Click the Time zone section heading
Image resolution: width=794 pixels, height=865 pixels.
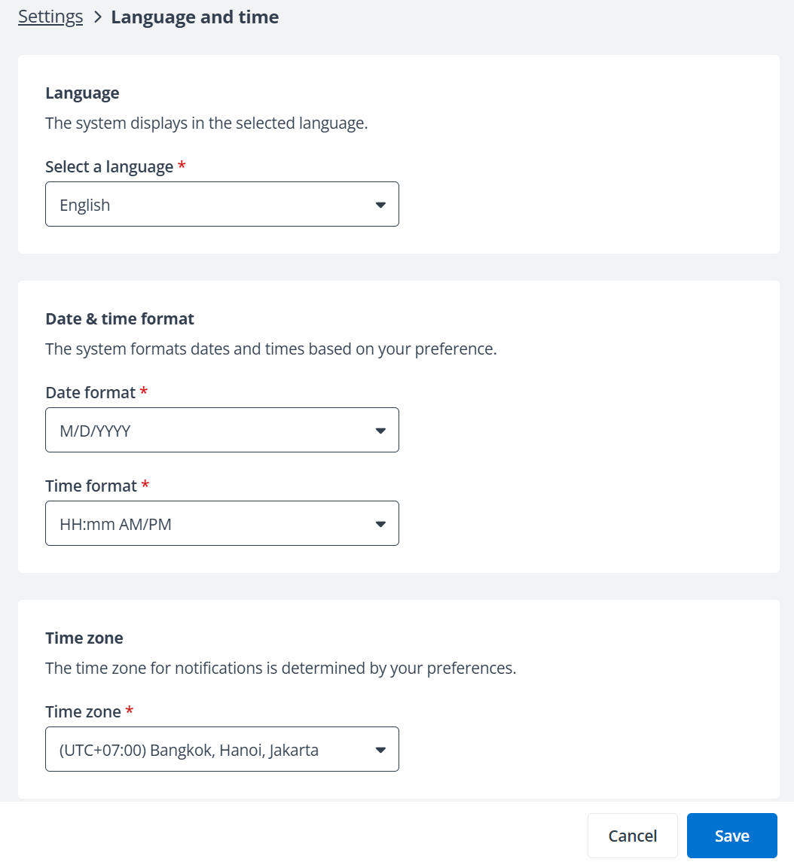(x=84, y=638)
